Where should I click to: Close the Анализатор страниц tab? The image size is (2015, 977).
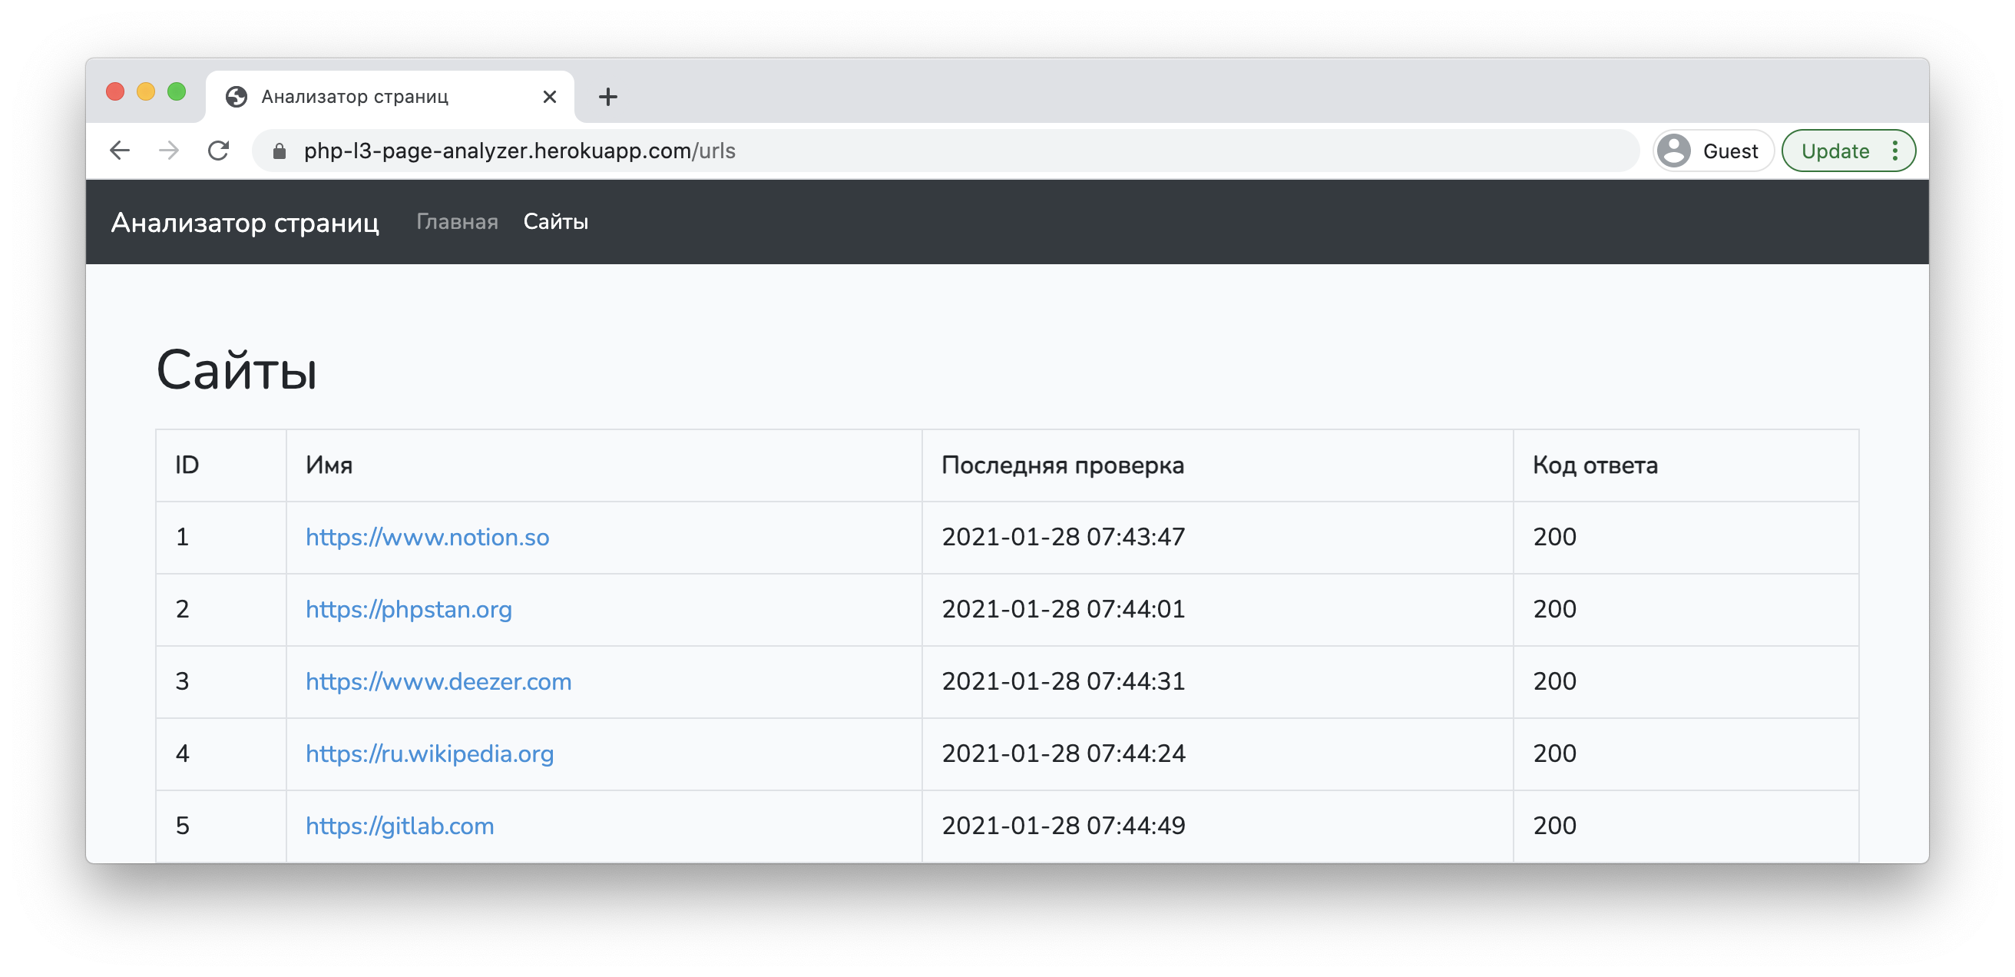point(550,96)
